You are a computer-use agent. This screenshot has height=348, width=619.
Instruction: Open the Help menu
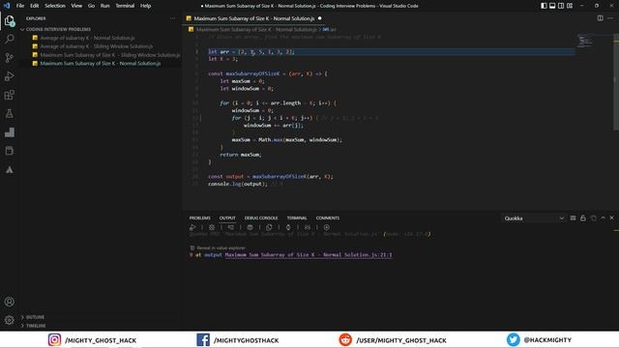point(145,6)
